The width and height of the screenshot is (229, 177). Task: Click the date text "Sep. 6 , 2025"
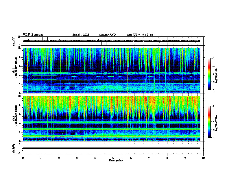pos(81,35)
